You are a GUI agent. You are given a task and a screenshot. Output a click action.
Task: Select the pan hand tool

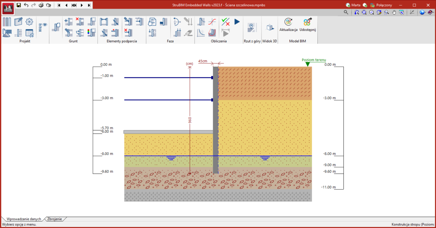394,12
